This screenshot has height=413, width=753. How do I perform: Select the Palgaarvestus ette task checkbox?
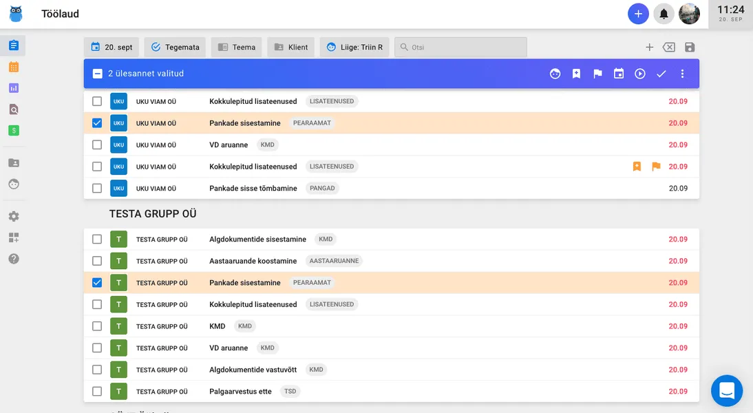point(97,392)
